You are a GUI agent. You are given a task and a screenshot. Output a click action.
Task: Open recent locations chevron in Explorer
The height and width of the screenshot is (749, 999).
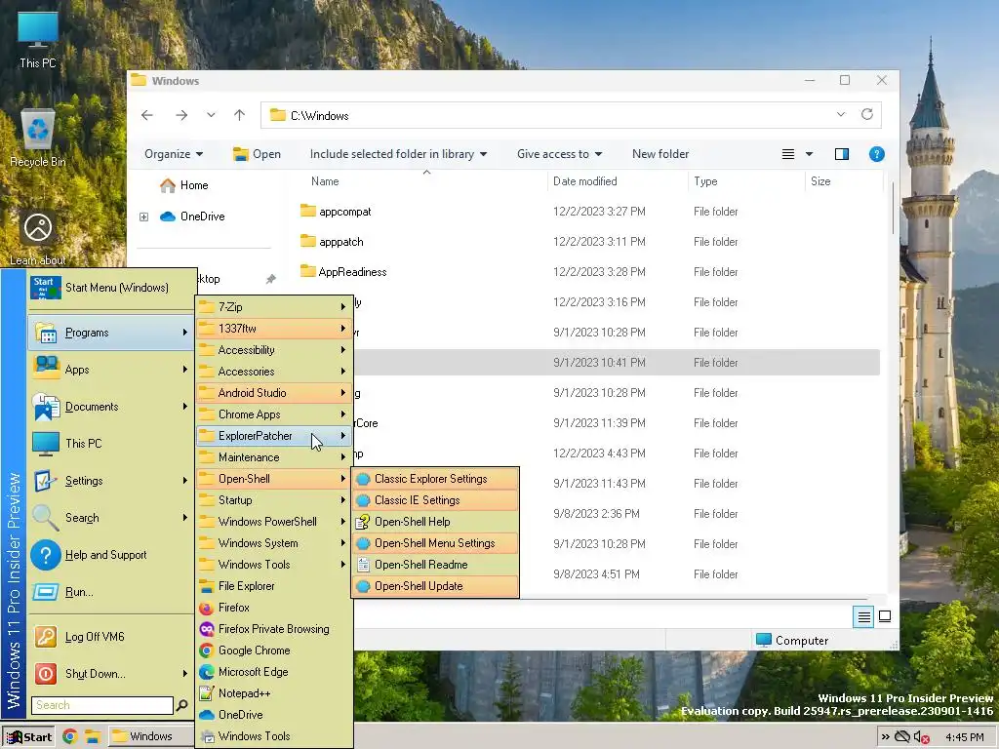(211, 115)
